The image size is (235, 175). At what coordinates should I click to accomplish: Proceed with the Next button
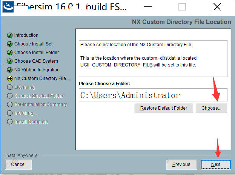click(216, 164)
